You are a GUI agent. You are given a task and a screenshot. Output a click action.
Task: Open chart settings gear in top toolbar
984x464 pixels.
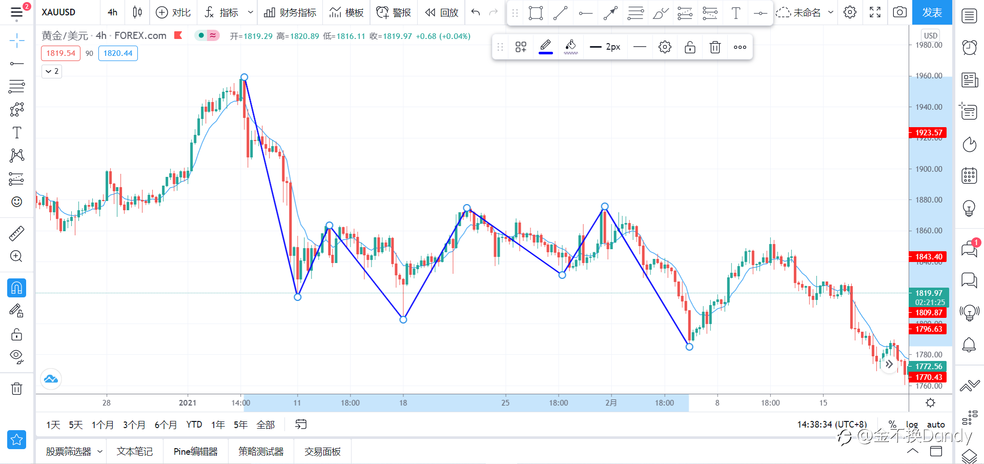[x=850, y=12]
